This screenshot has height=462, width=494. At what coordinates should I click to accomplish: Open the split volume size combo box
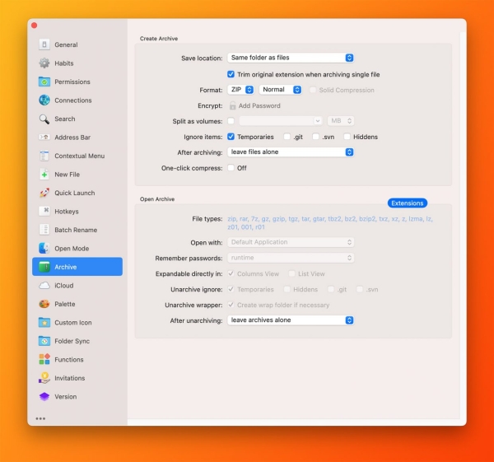281,121
